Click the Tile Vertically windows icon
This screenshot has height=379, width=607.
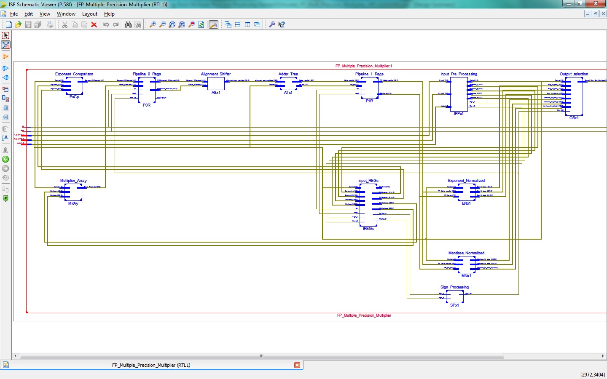[247, 25]
